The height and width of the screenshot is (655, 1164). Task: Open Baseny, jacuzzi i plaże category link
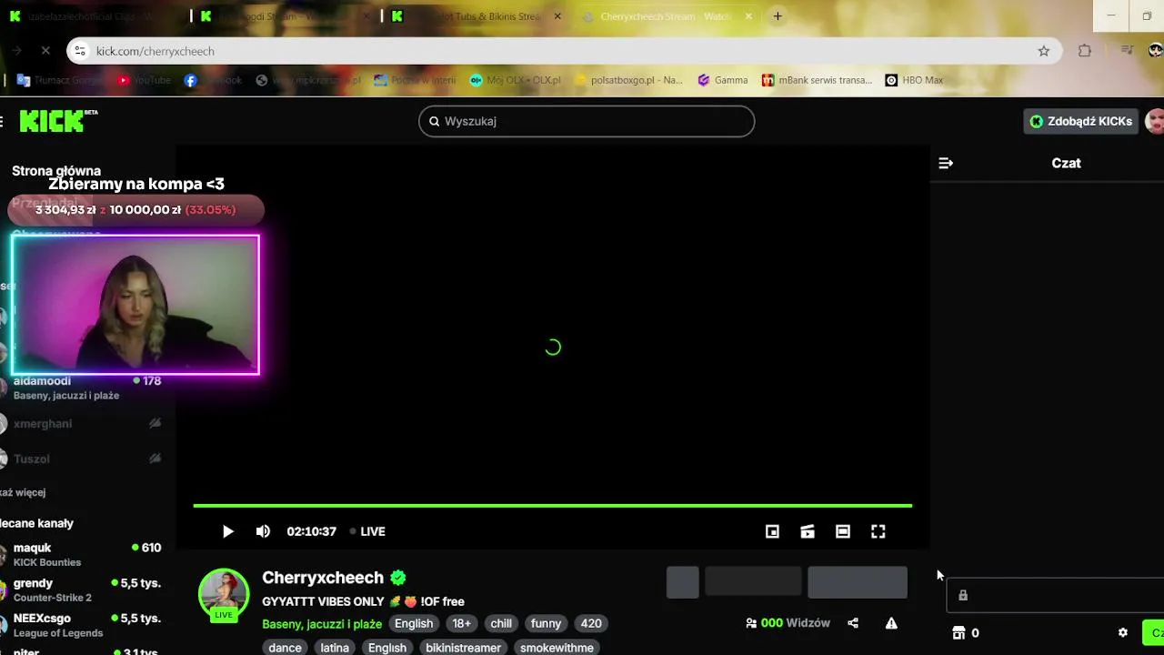pos(322,624)
